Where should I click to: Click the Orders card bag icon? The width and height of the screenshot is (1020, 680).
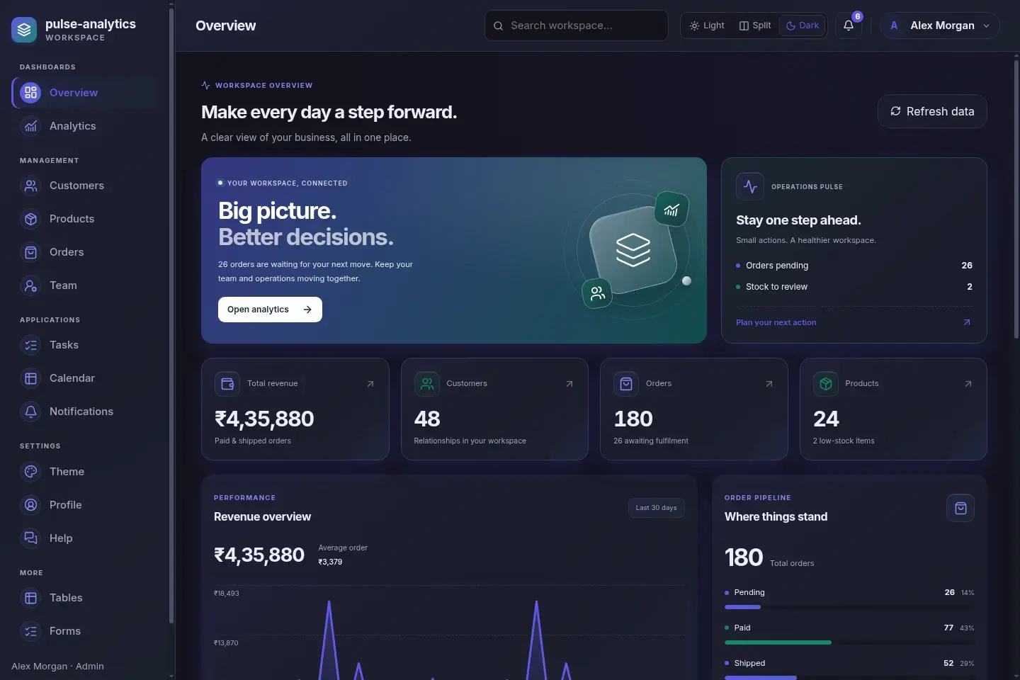click(x=626, y=384)
